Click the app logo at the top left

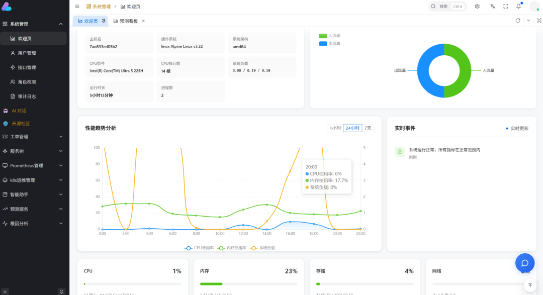7,6
